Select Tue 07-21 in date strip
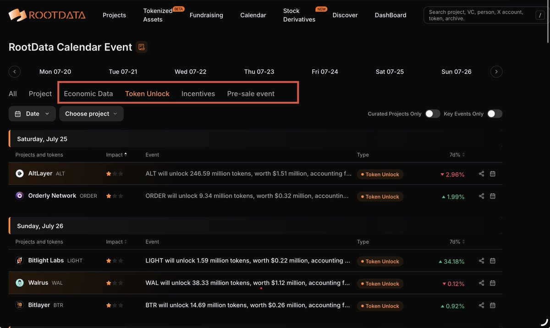 click(x=123, y=72)
